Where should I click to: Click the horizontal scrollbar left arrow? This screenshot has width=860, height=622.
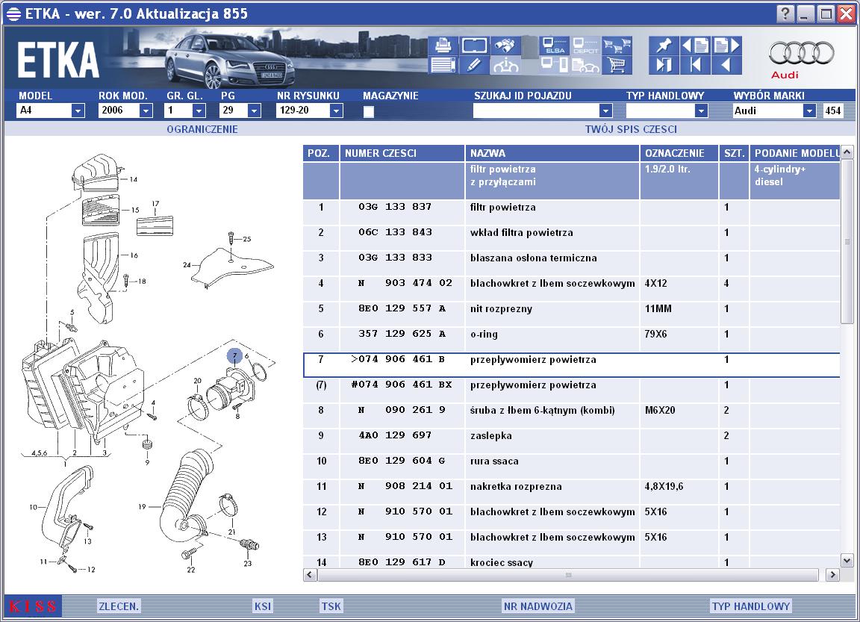pos(310,575)
